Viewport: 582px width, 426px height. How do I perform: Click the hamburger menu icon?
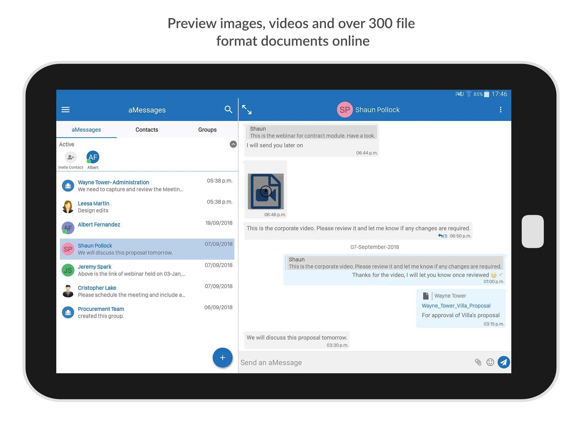point(66,110)
